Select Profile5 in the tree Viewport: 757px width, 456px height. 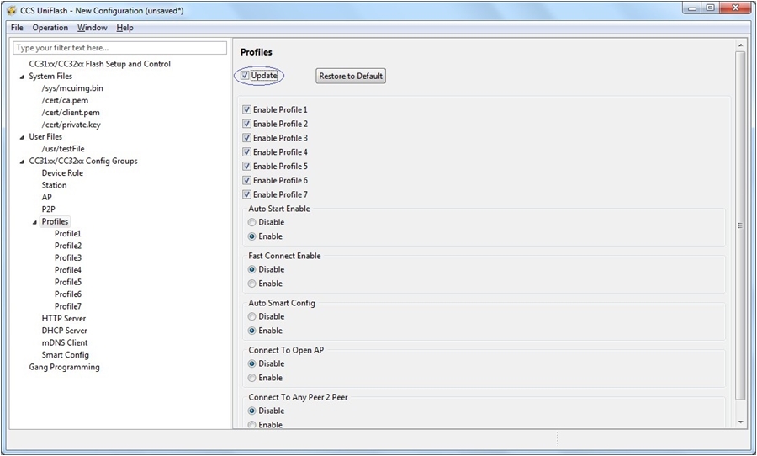(x=67, y=282)
